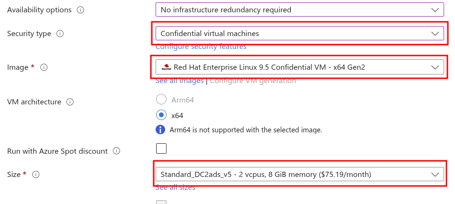
Task: Click the info icon next to Image label
Action: (44, 67)
